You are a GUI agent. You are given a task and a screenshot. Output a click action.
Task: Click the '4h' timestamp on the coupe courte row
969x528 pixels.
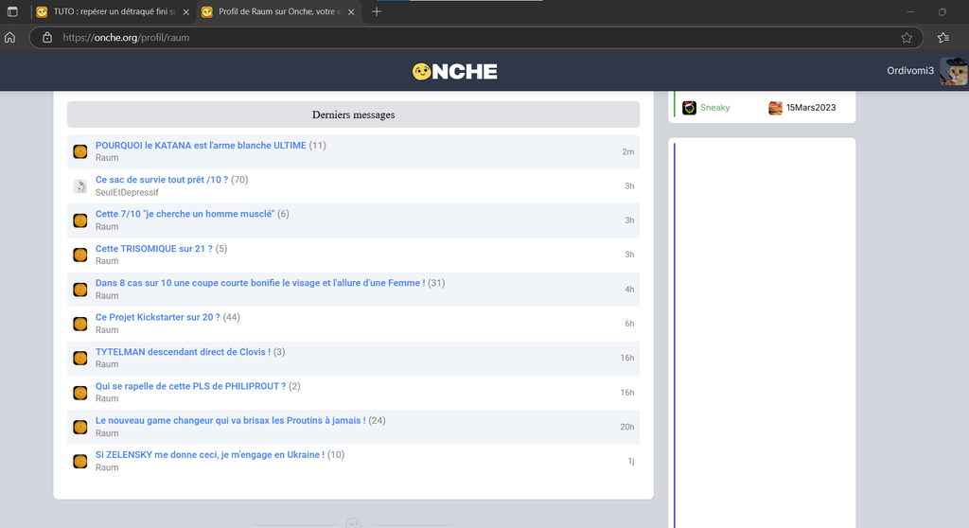point(629,290)
